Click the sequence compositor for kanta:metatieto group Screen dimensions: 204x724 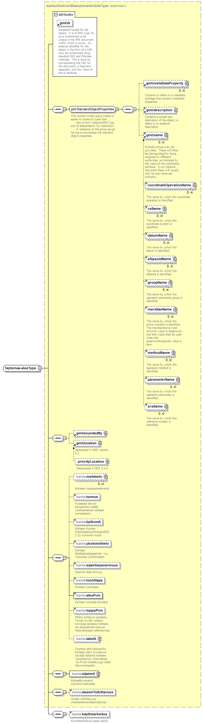(58, 558)
